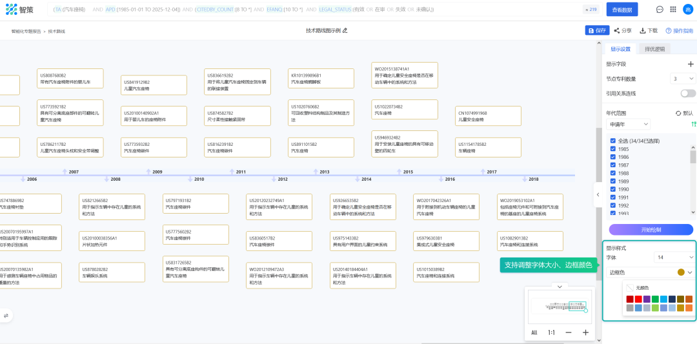The height and width of the screenshot is (344, 697).
Task: Add a display field with plus icon
Action: 691,64
